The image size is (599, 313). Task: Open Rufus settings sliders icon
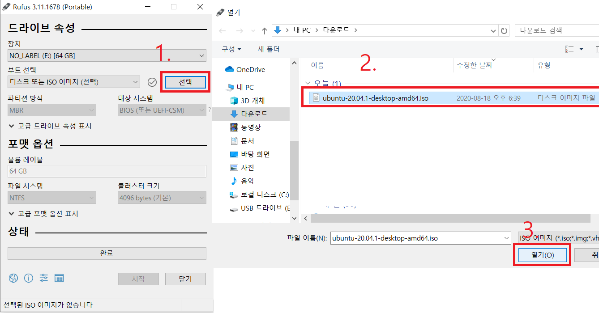point(44,278)
